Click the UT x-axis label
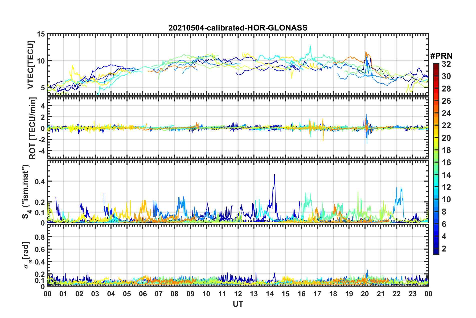Image resolution: width=476 pixels, height=318 pixels. pyautogui.click(x=238, y=304)
